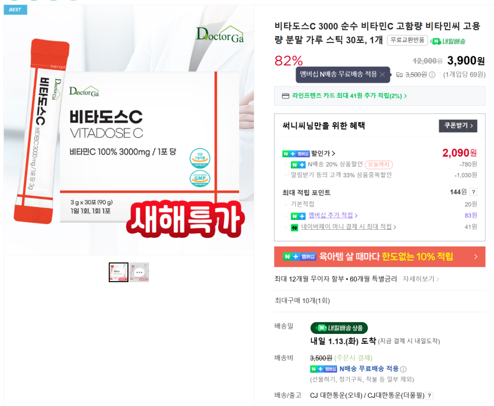Click the card icon in 라인프렌즈 카드 banner
494x406 pixels.
pyautogui.click(x=286, y=96)
